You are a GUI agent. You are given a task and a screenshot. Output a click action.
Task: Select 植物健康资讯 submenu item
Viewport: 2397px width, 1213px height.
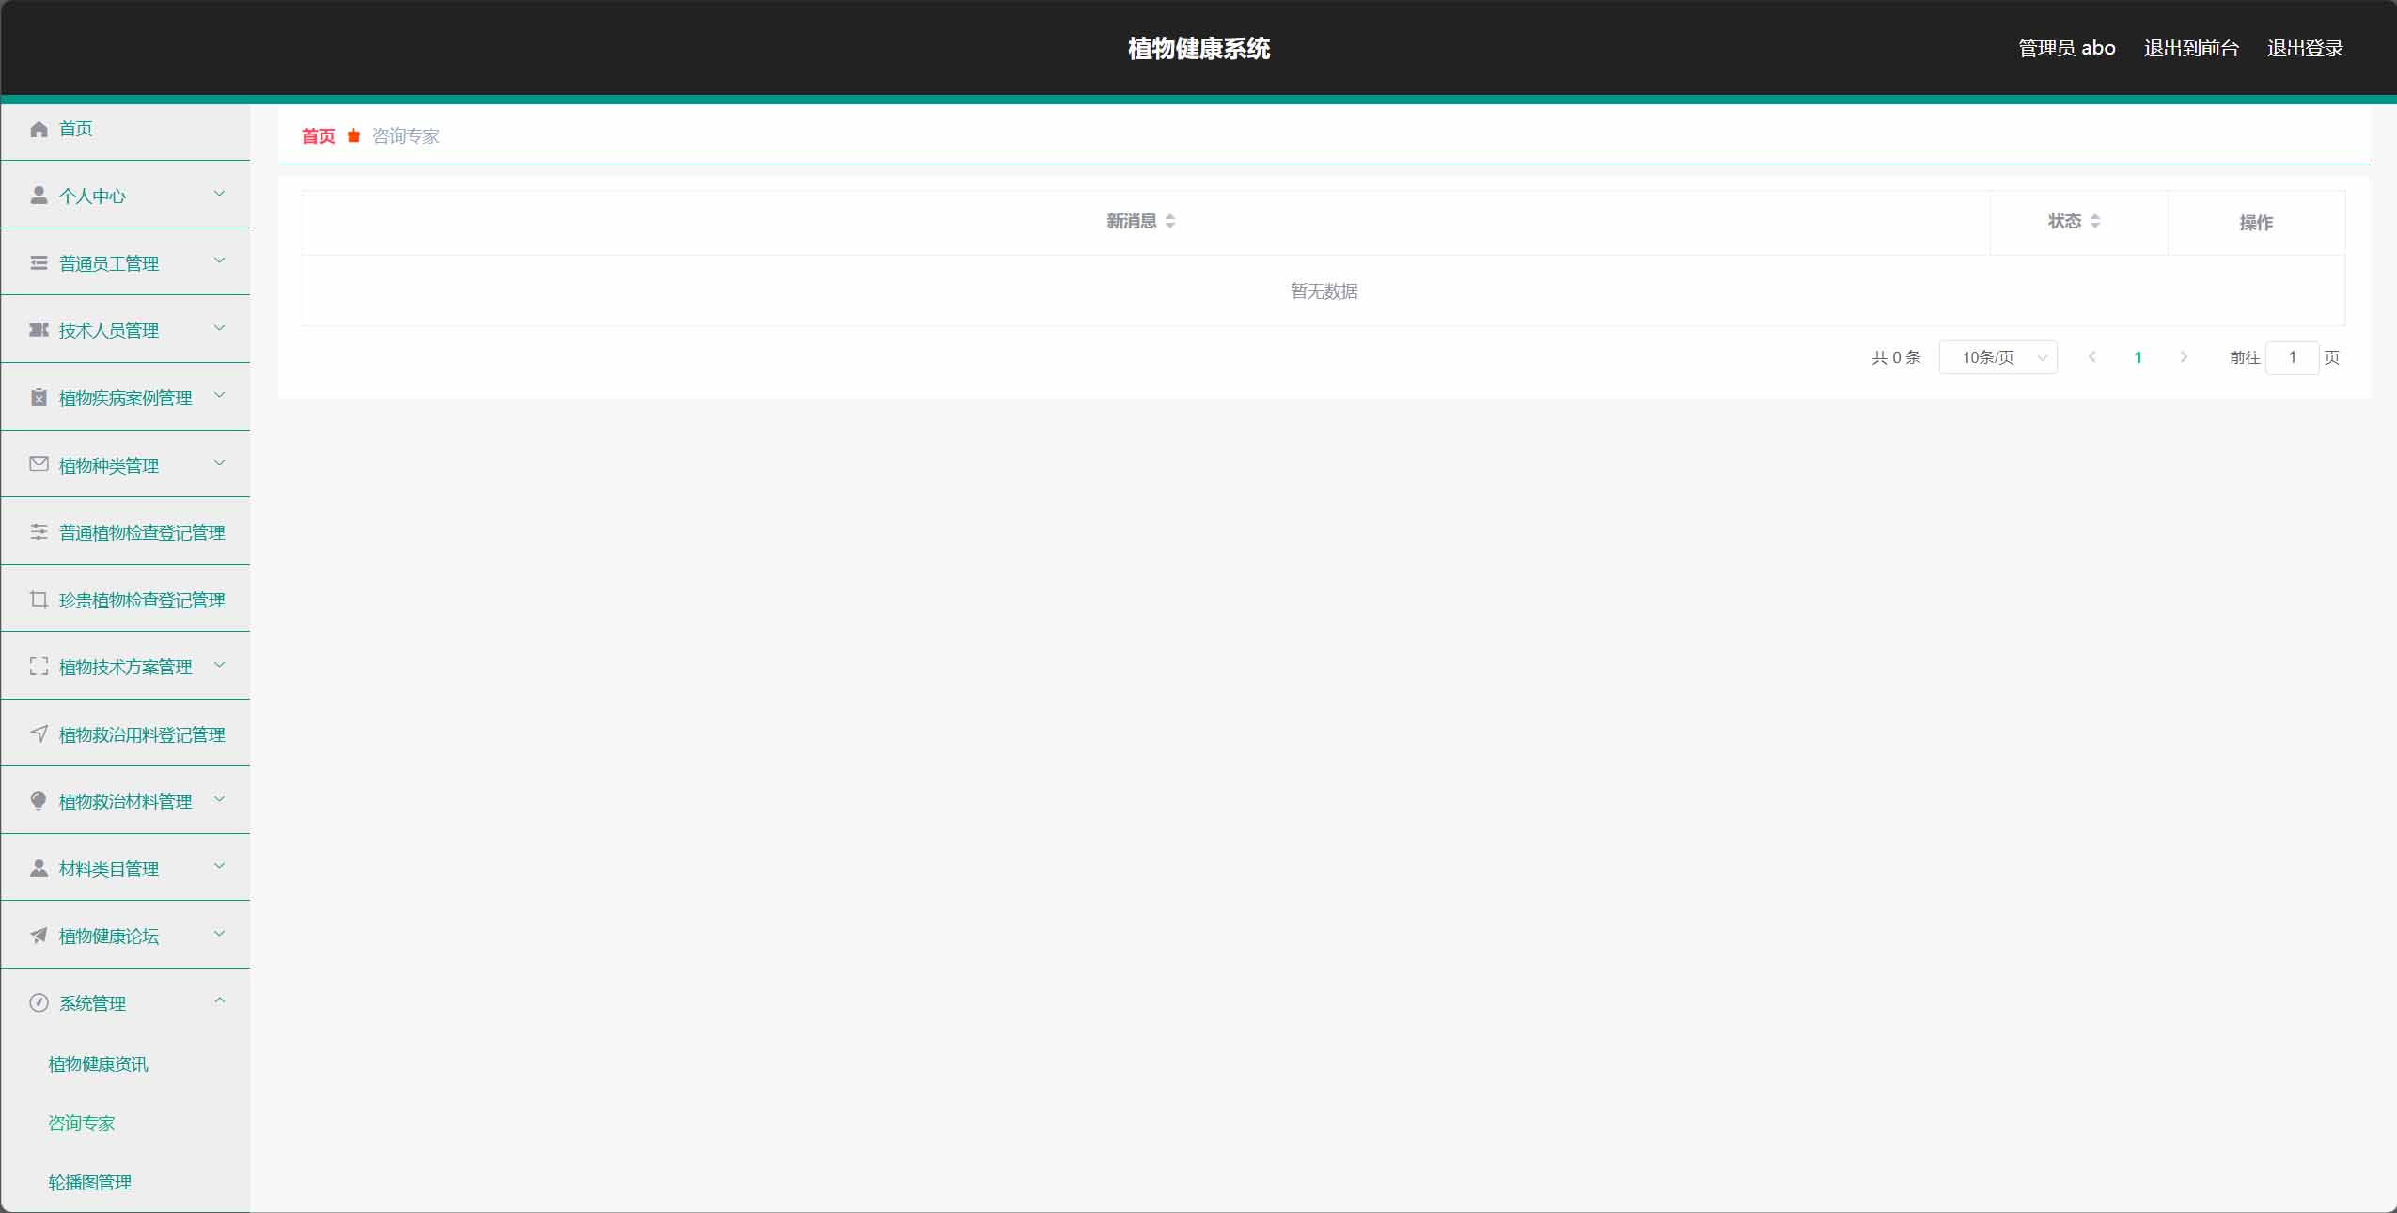(98, 1064)
